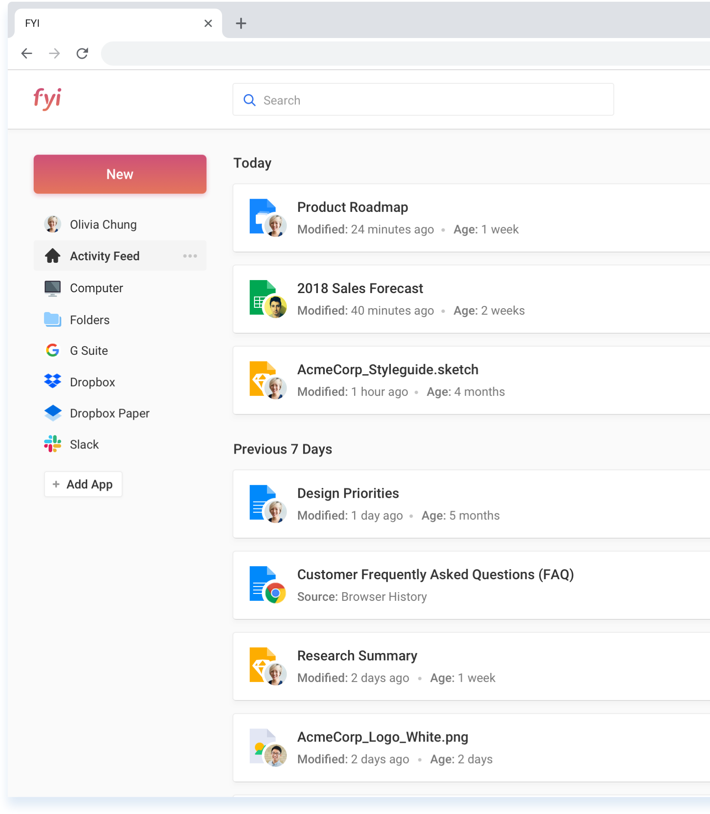710x814 pixels.
Task: Open the Product Roadmap document
Action: pyautogui.click(x=352, y=208)
